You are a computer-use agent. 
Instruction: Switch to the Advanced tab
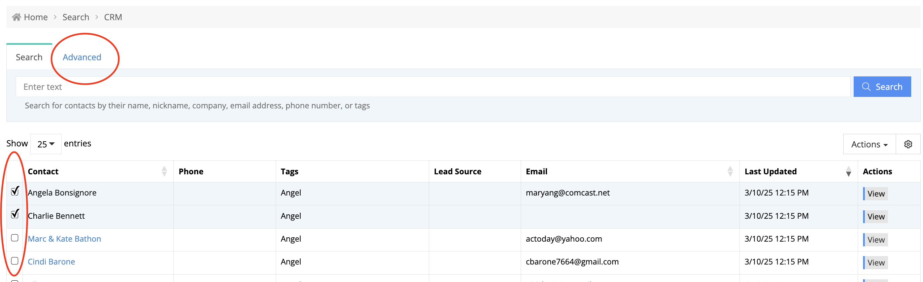coord(82,57)
